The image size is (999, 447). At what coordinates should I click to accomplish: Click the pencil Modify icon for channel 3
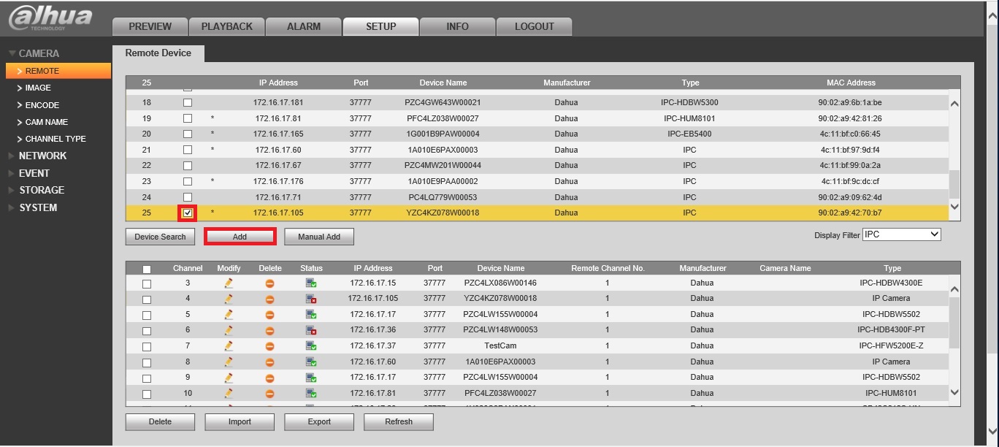[229, 283]
